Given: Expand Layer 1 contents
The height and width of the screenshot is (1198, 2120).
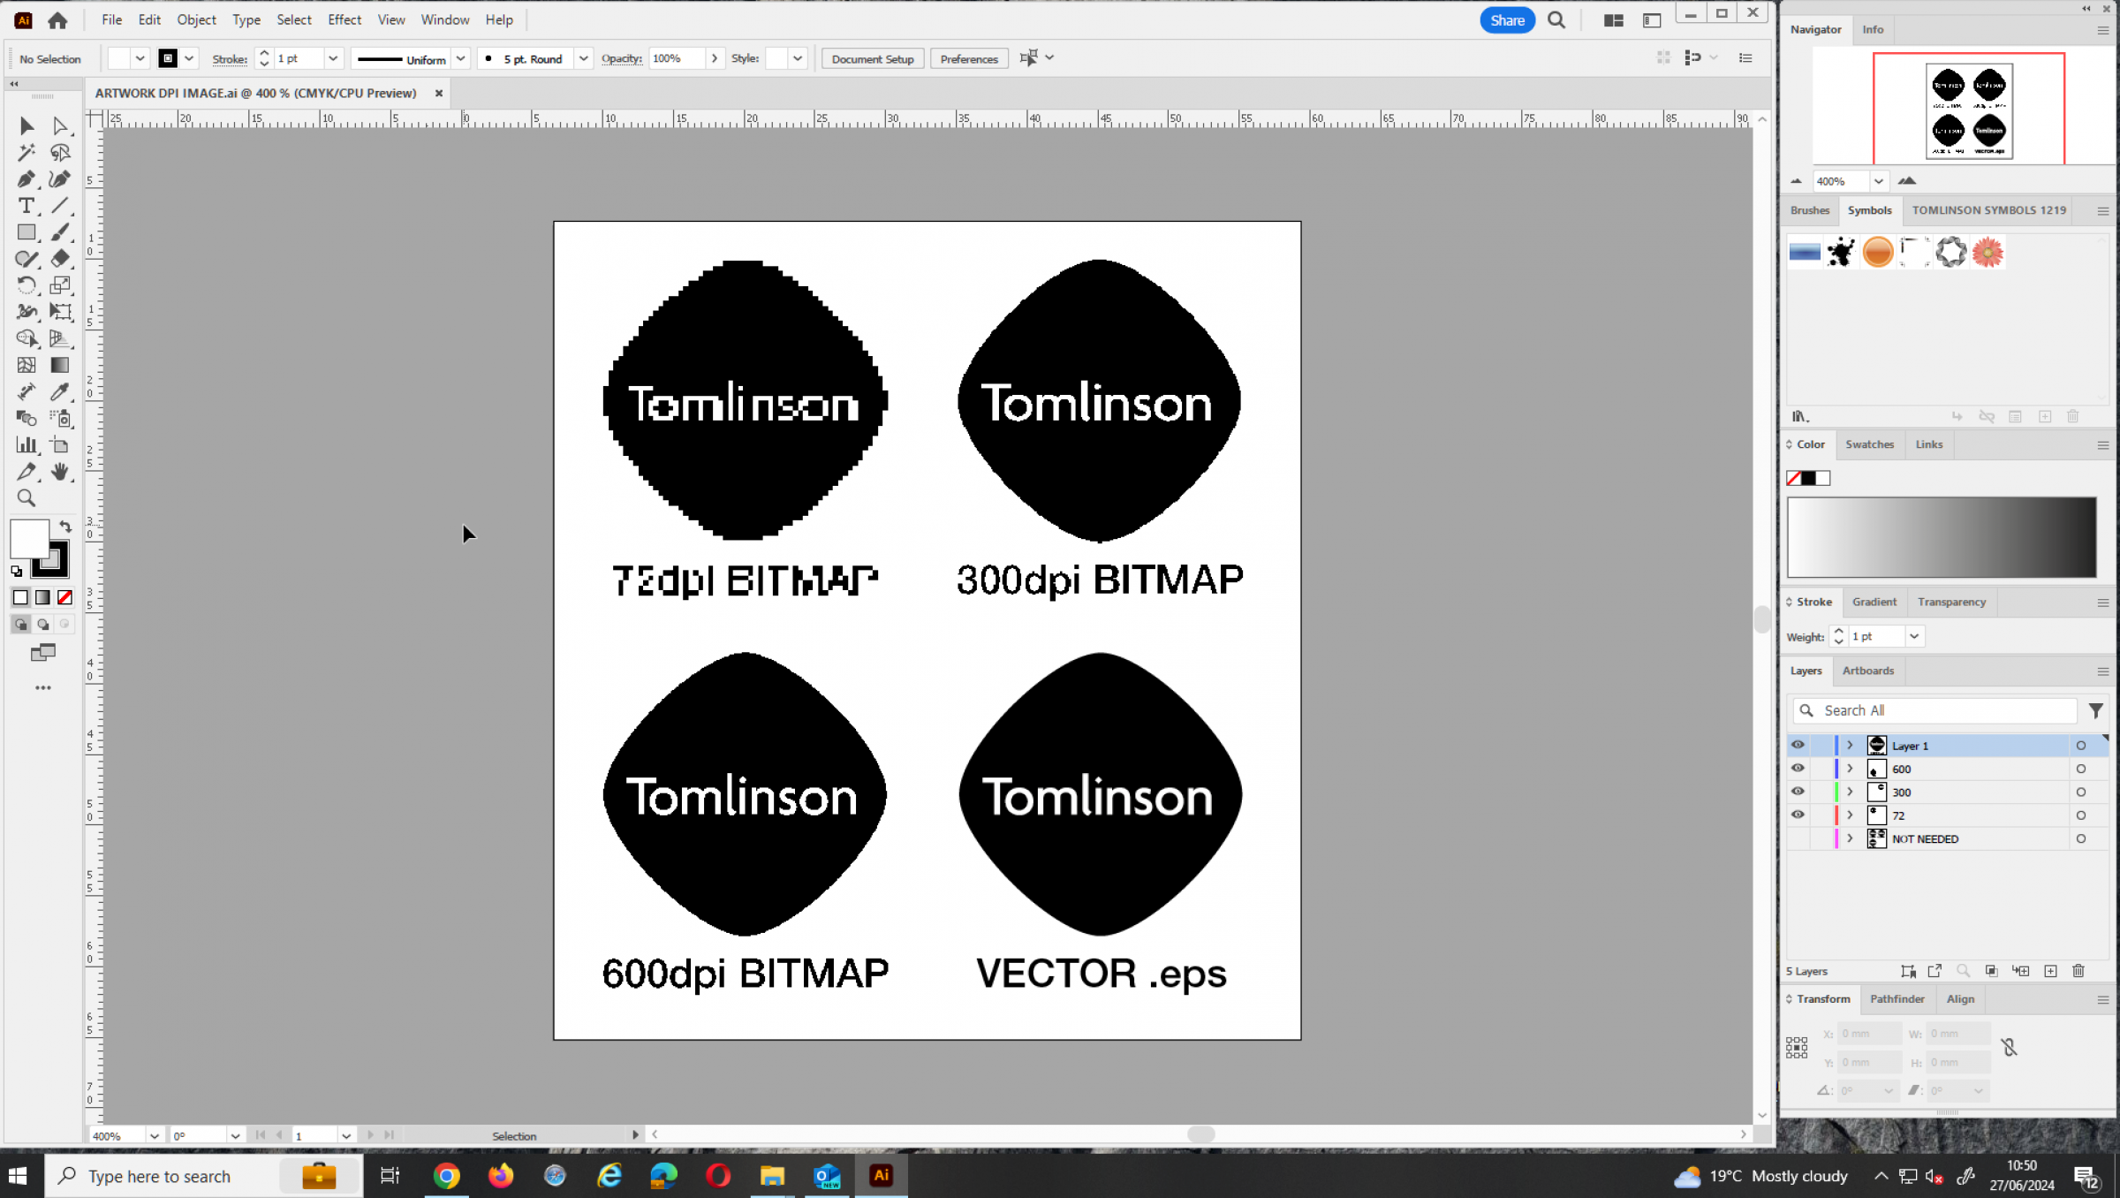Looking at the screenshot, I should tap(1850, 746).
